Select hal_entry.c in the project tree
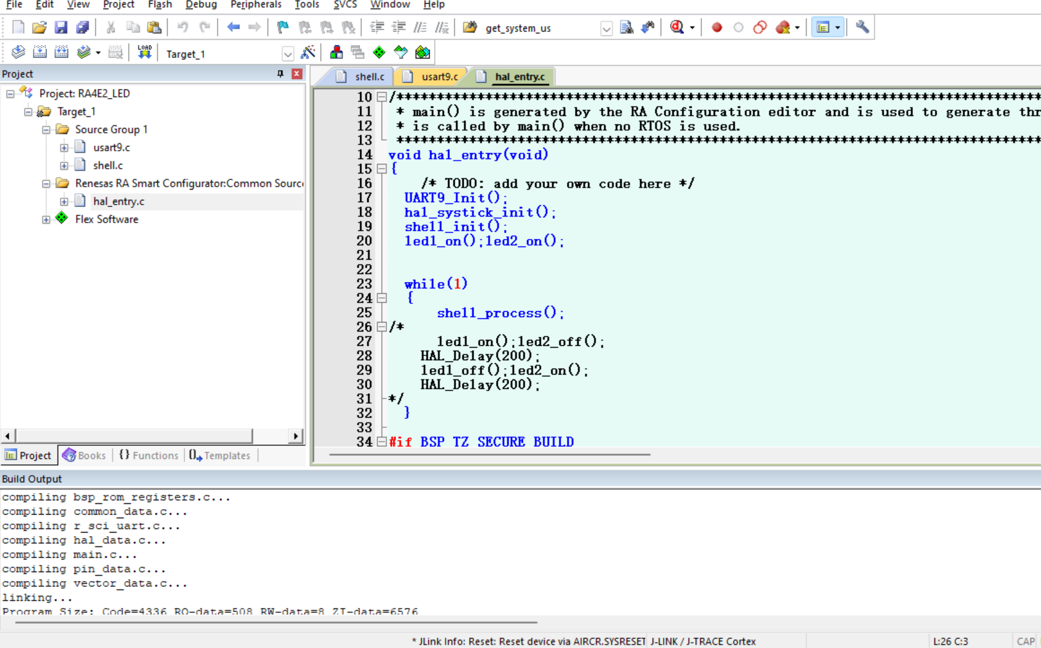 pyautogui.click(x=118, y=202)
